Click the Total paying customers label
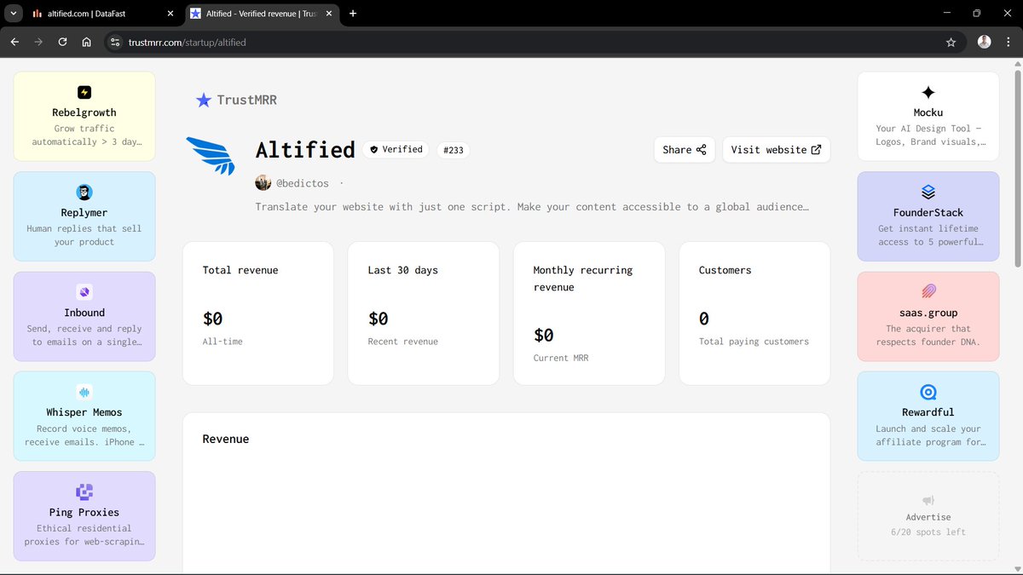The height and width of the screenshot is (575, 1023). [754, 342]
